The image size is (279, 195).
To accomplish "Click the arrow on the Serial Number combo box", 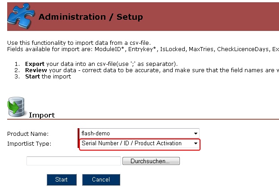I will 196,143.
